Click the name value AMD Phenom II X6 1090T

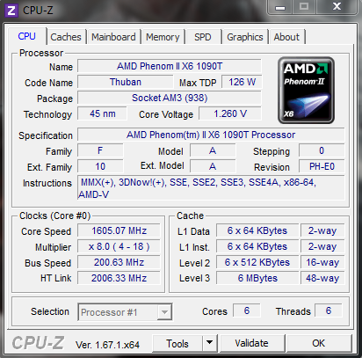coord(170,66)
